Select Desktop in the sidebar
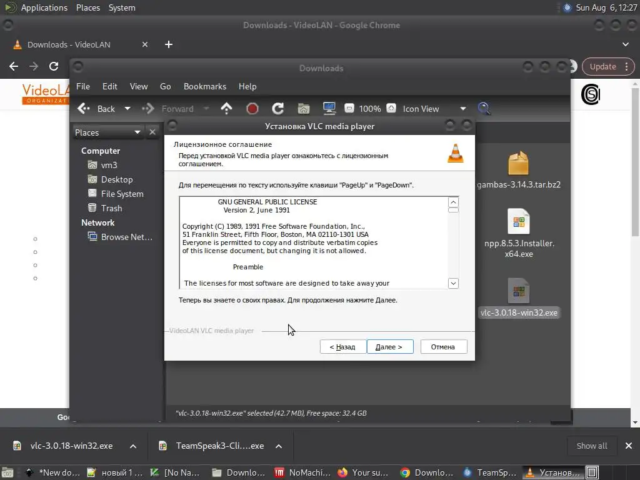The image size is (640, 480). pos(110,179)
